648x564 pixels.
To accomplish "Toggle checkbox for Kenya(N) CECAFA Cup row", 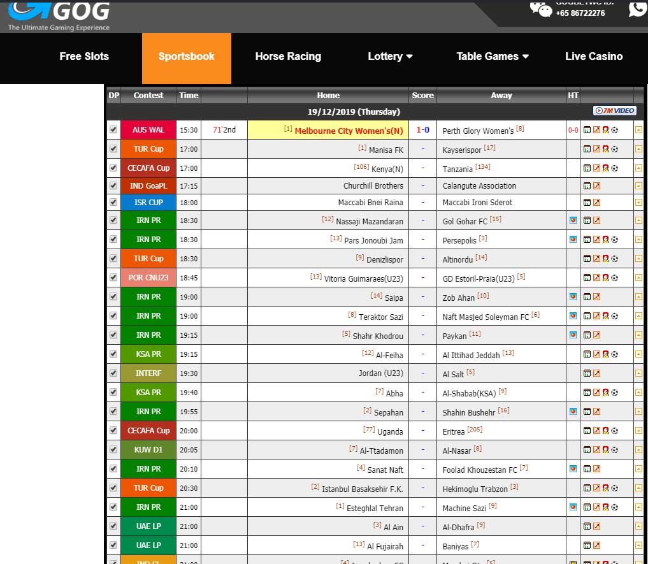I will (x=113, y=168).
